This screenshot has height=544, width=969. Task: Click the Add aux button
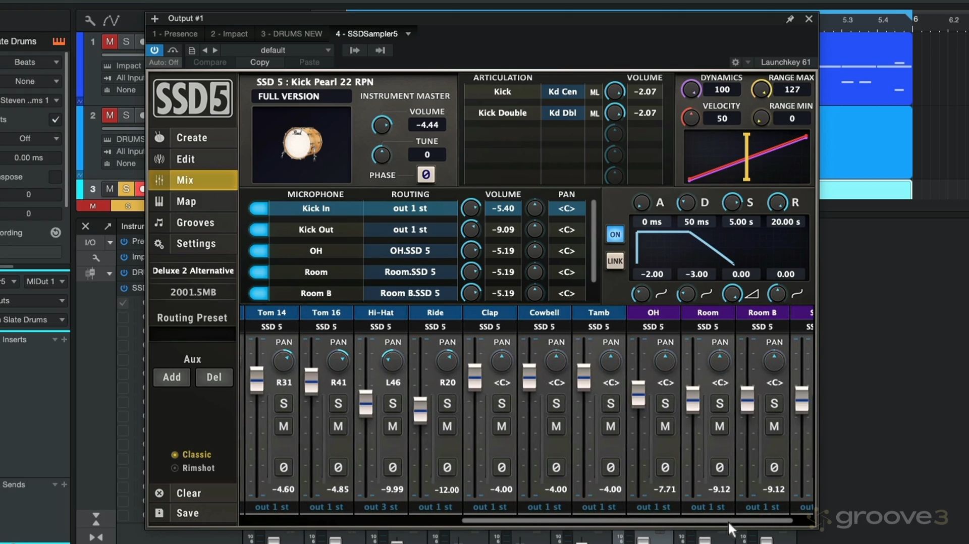click(172, 377)
